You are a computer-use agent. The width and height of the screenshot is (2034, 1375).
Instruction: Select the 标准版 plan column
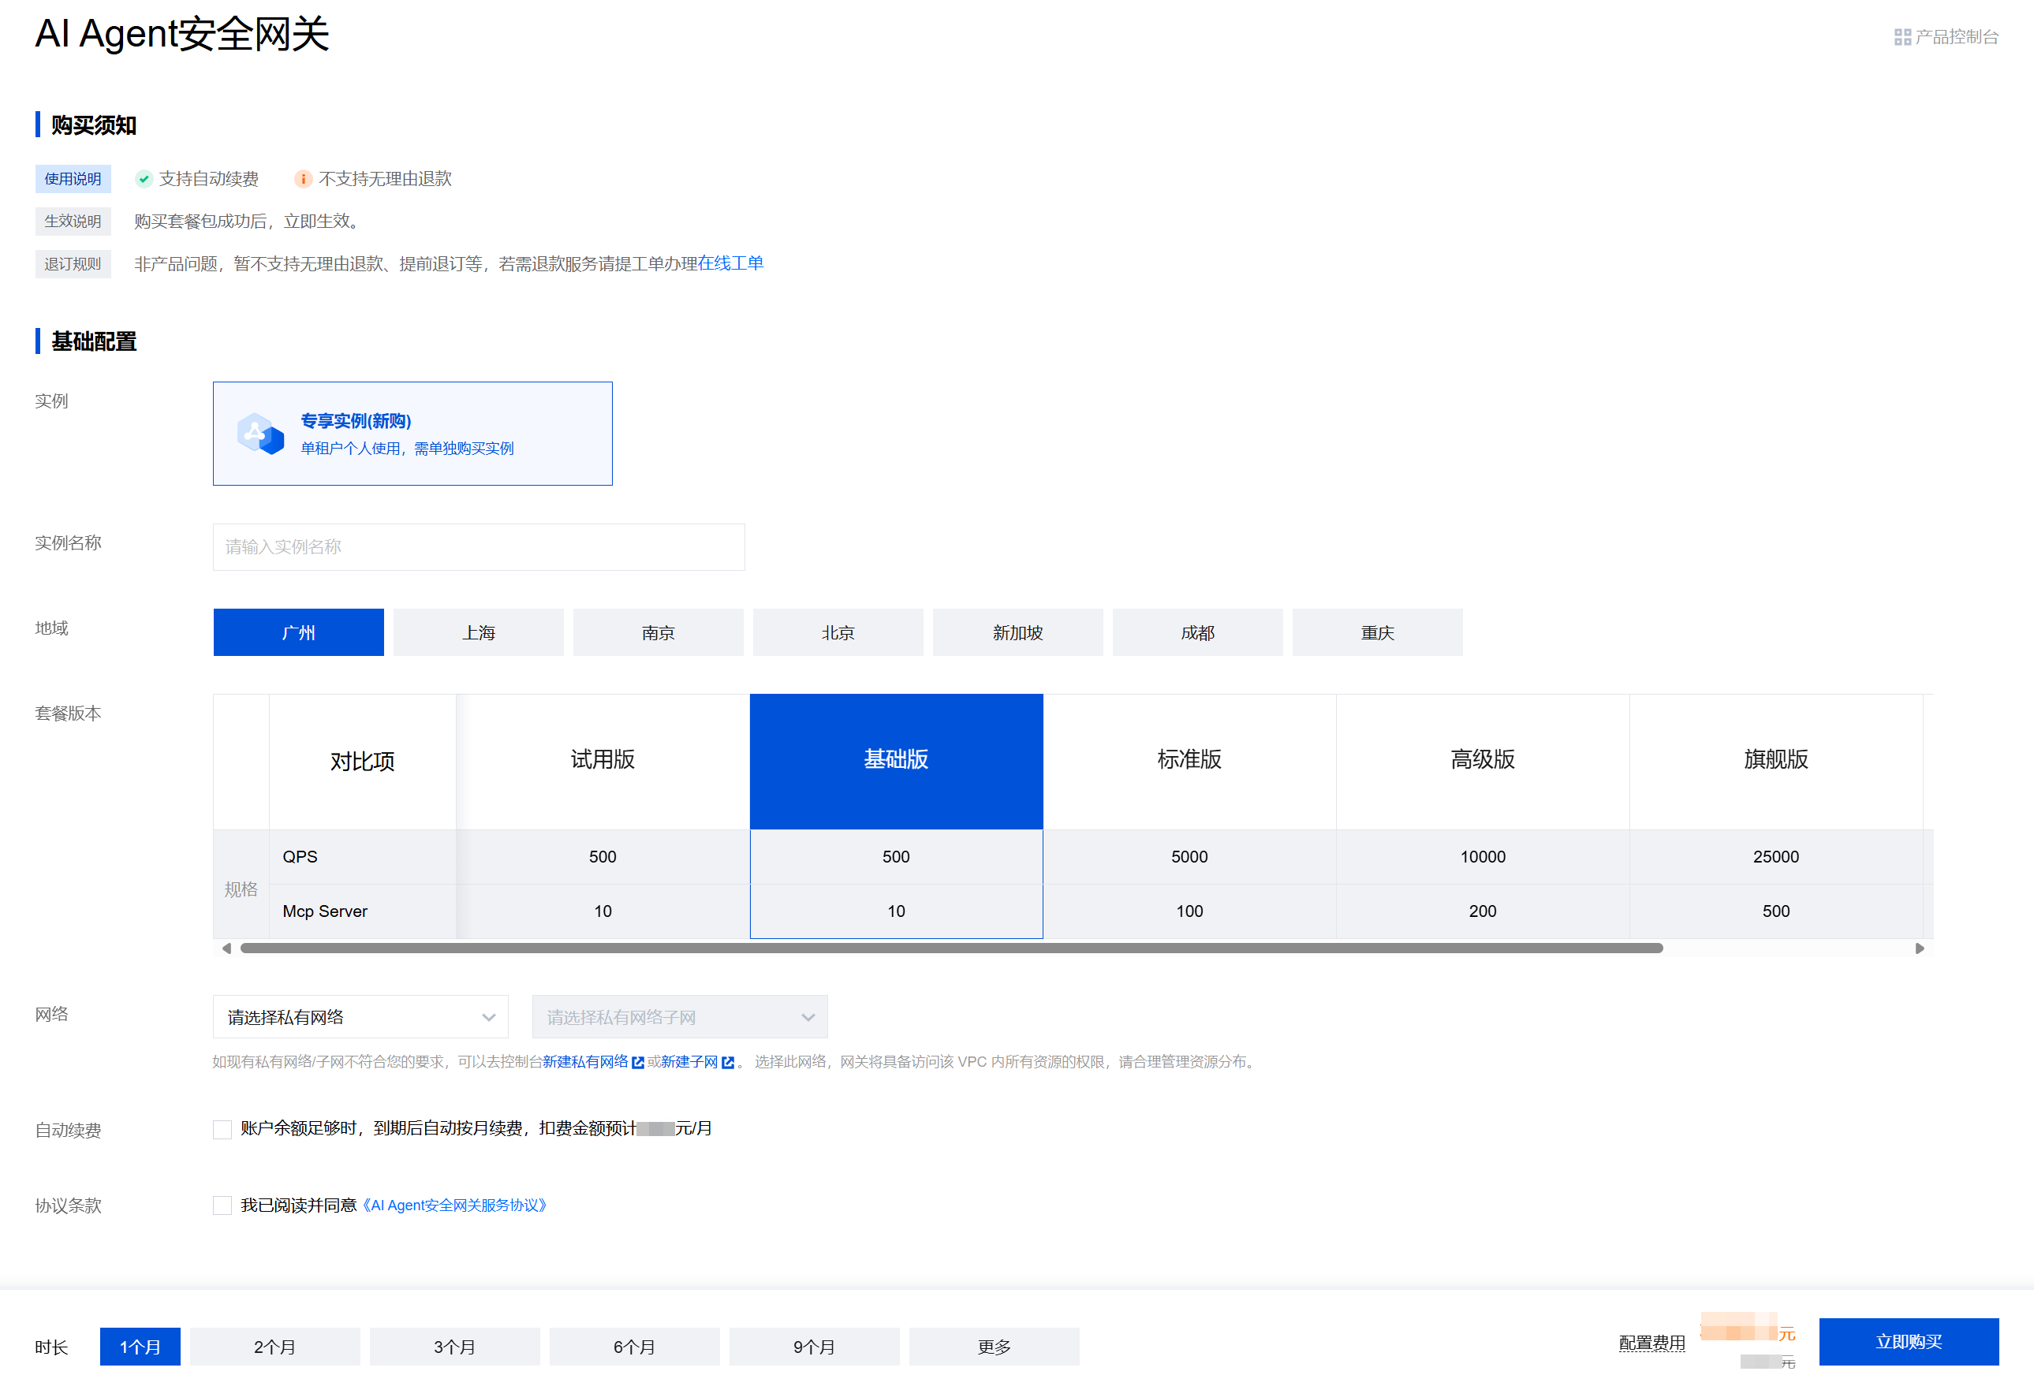(x=1189, y=759)
